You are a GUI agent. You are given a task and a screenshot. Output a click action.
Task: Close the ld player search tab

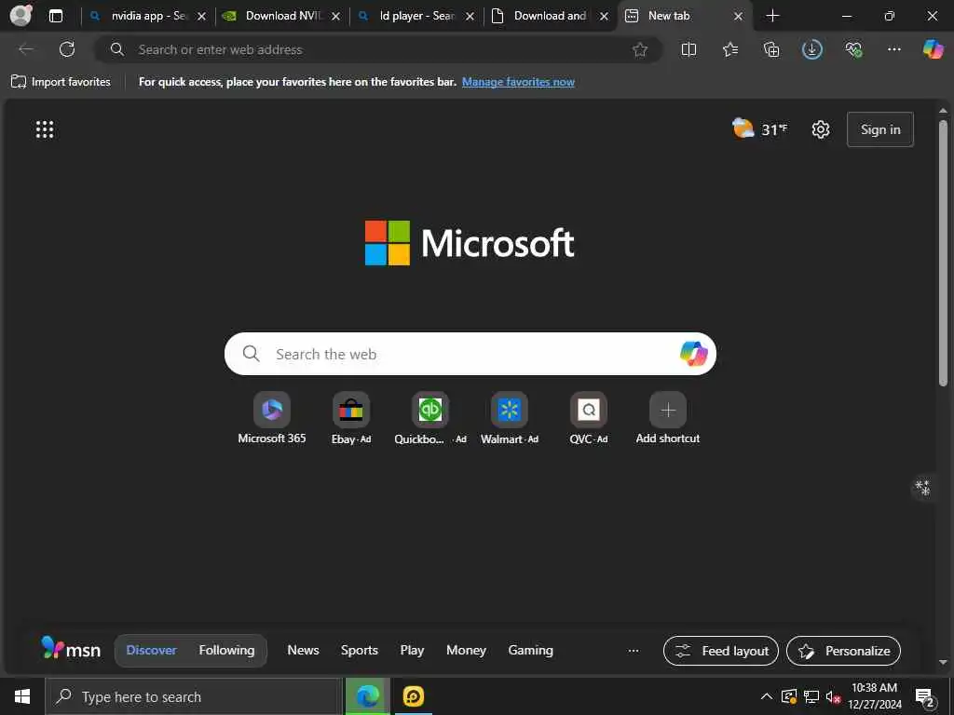click(x=470, y=17)
